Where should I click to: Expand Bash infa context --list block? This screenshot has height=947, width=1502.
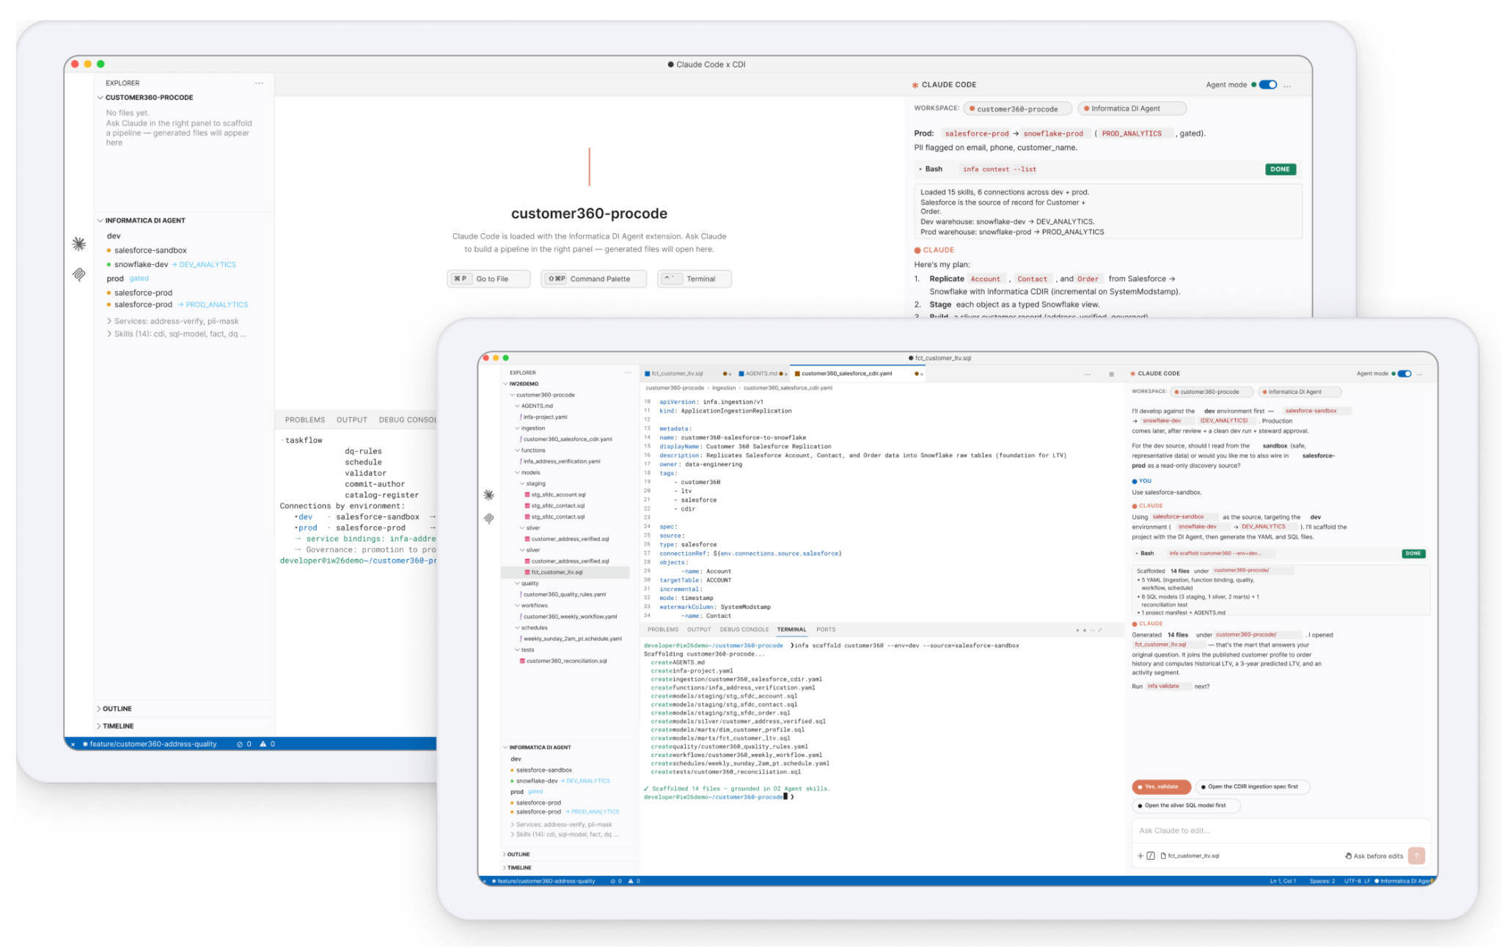coord(1107,169)
